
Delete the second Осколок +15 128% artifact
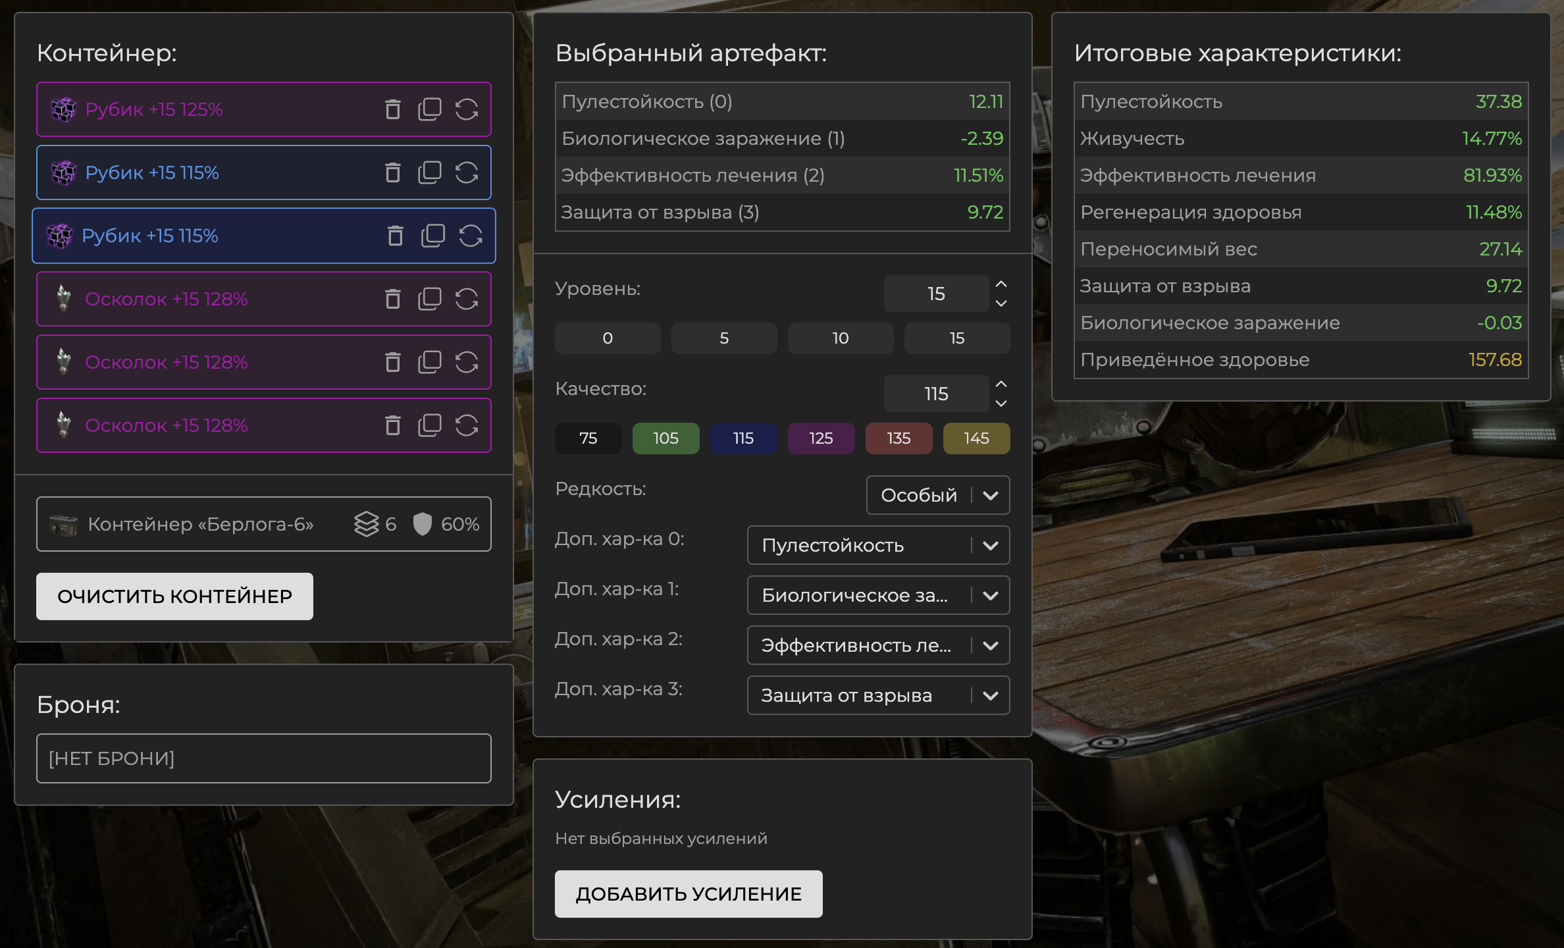[x=392, y=362]
